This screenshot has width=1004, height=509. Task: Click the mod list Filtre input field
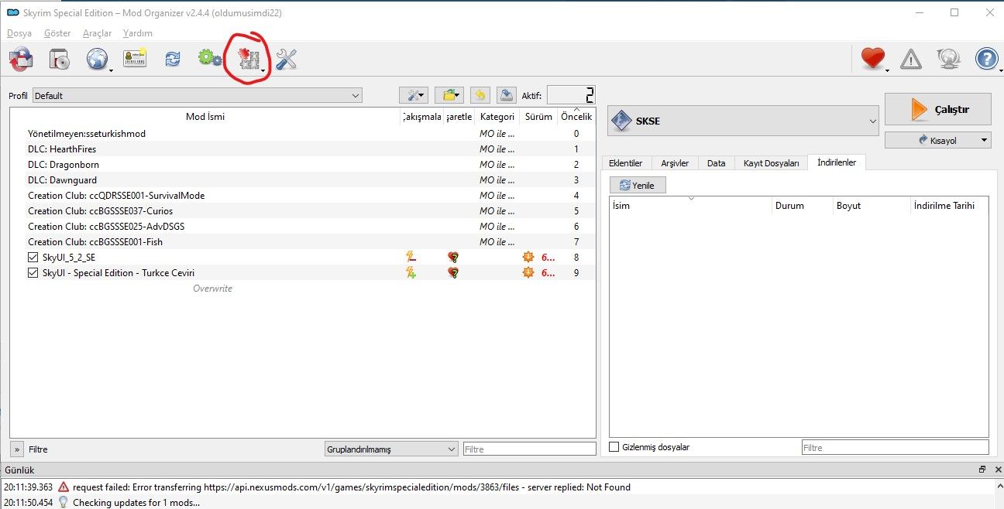529,449
